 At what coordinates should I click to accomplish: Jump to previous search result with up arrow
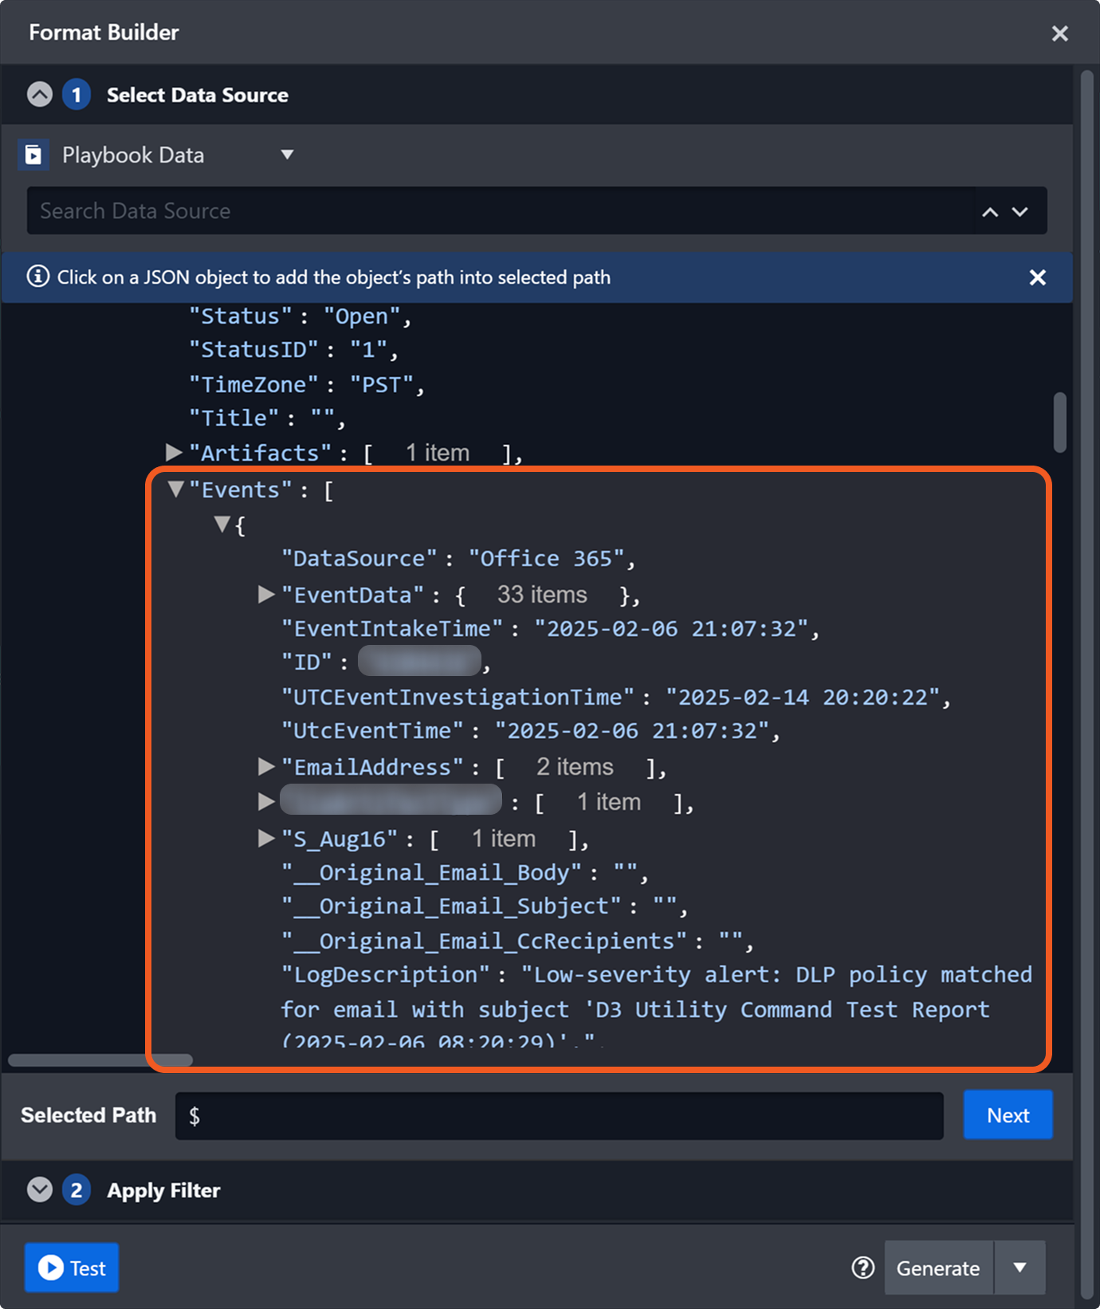(990, 211)
